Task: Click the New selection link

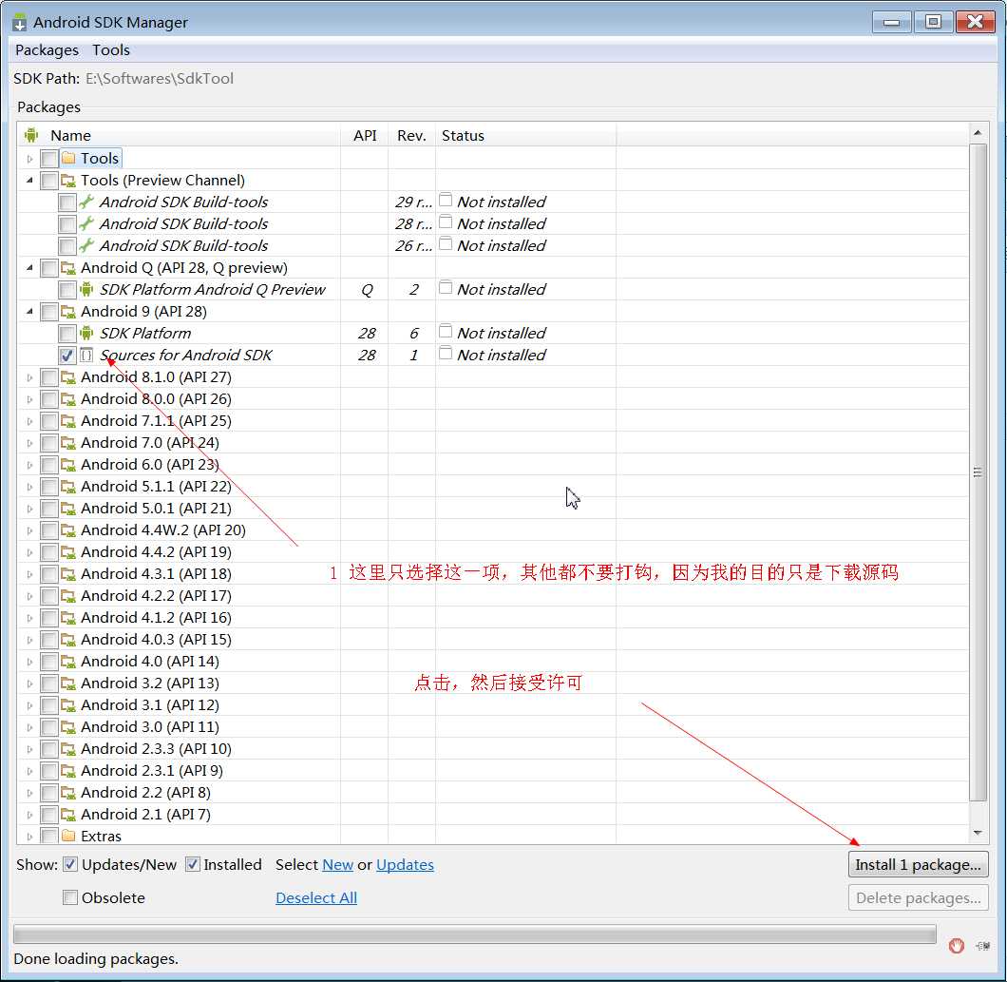Action: pyautogui.click(x=338, y=864)
